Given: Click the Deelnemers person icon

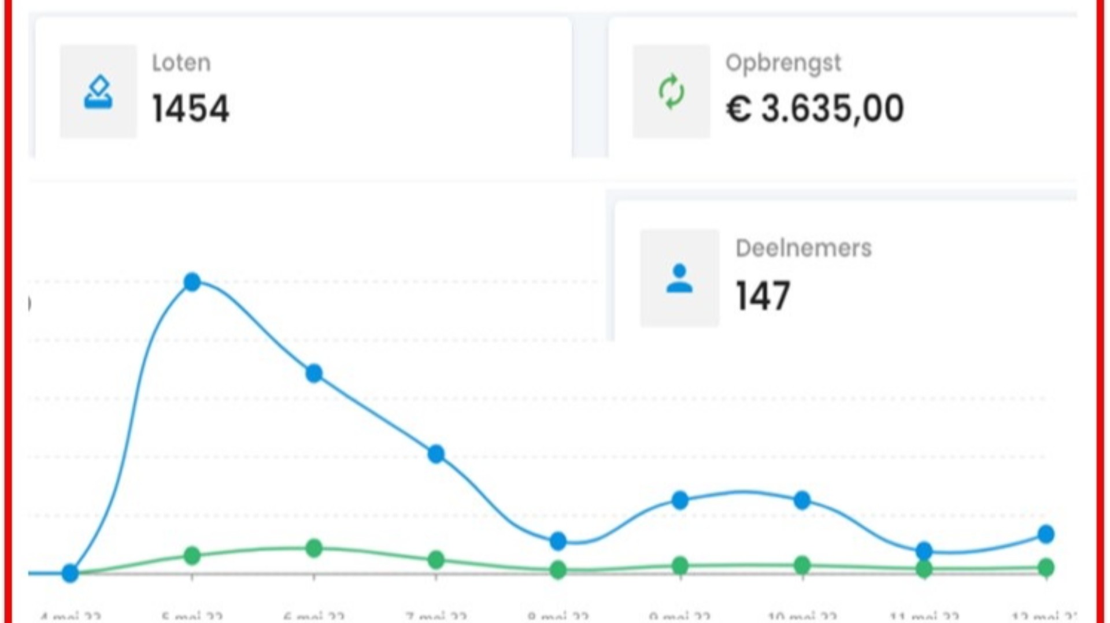Looking at the screenshot, I should (679, 279).
